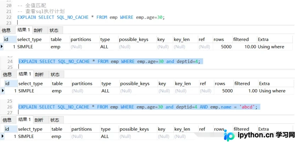Click the row indicator arrow in the first result grid
This screenshot has height=144, width=297.
(2, 47)
